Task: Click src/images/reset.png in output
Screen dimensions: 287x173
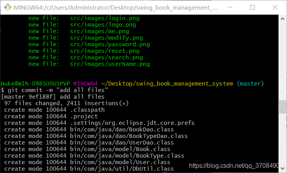Action: click(105, 51)
